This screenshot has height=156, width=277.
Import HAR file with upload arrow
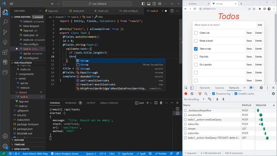tap(217, 99)
